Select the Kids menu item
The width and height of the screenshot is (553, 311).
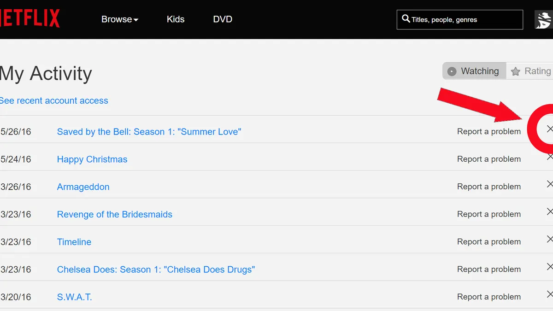176,19
